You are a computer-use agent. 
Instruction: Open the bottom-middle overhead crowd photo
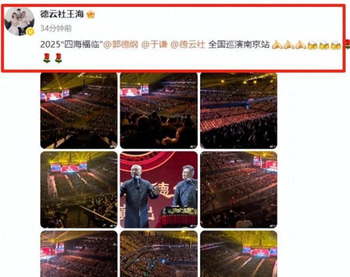point(159,254)
